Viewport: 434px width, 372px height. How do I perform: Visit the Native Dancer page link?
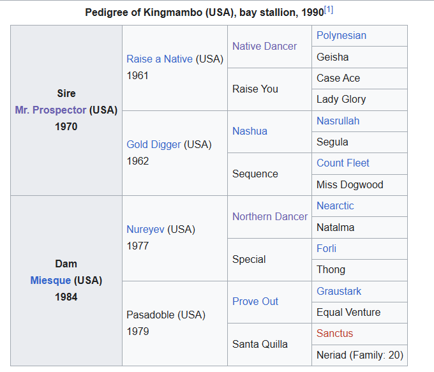pyautogui.click(x=264, y=46)
